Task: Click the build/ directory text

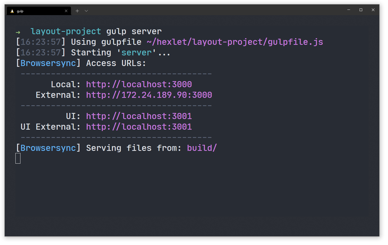Action: tap(202, 148)
